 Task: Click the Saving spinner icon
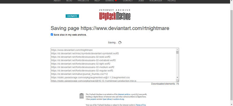120,43
